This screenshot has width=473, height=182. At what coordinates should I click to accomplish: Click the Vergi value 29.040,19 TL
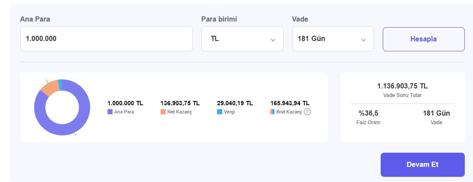point(235,104)
